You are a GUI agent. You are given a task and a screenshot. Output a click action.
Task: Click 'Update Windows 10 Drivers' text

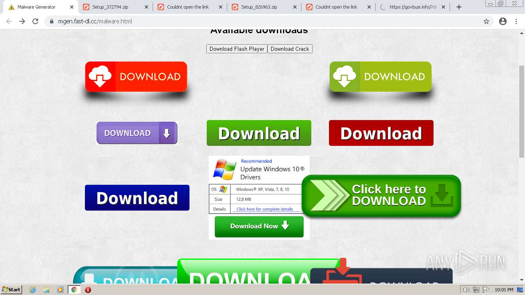click(x=272, y=173)
